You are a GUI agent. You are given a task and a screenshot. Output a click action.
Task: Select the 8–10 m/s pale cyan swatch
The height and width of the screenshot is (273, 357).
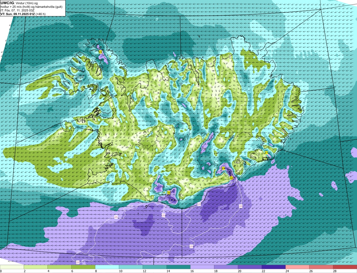(x=107, y=267)
